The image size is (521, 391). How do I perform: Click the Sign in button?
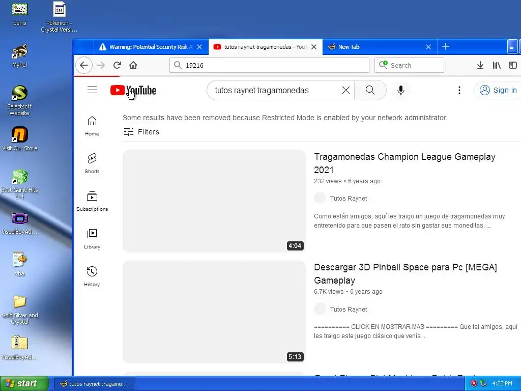pyautogui.click(x=498, y=90)
